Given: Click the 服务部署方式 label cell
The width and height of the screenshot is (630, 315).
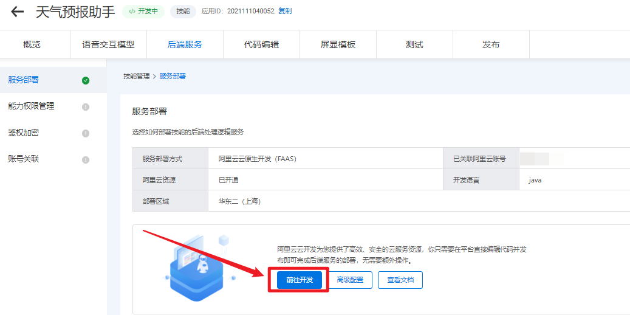Looking at the screenshot, I should tap(170, 159).
